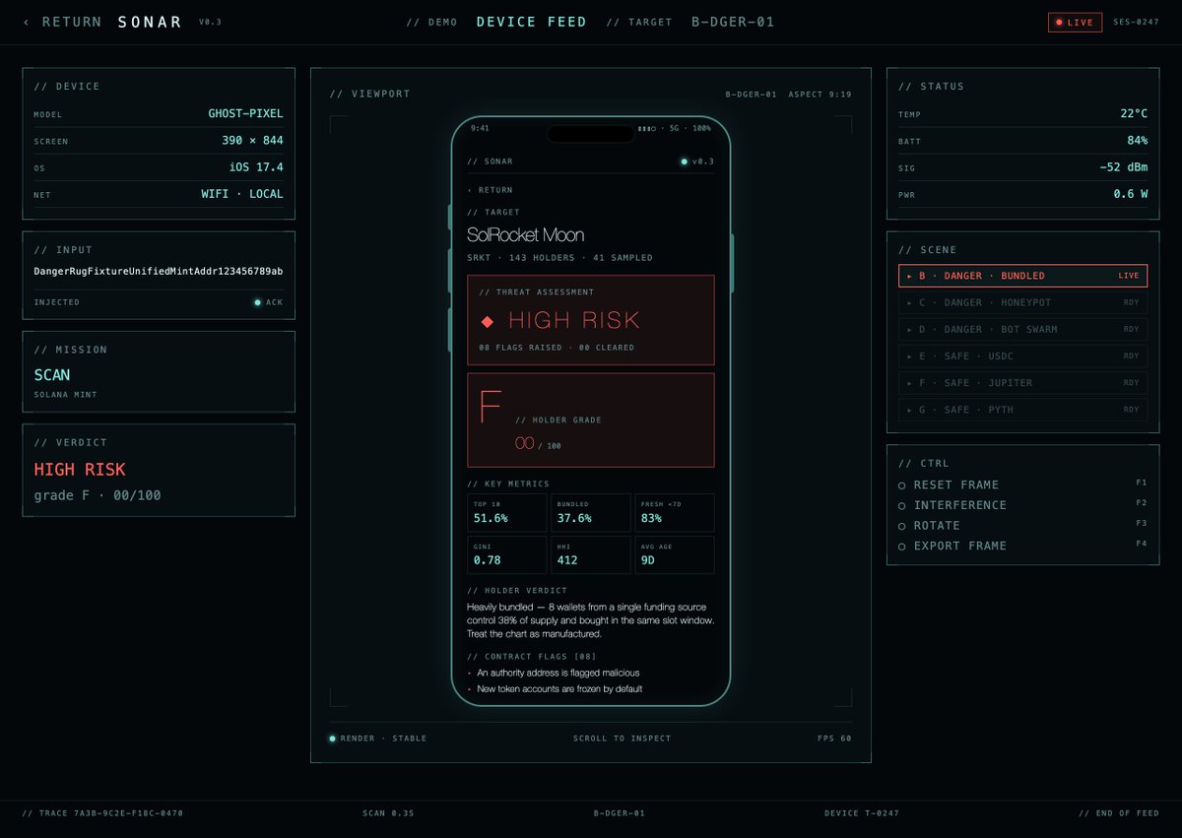Click the 84% battery value
The width and height of the screenshot is (1182, 838).
coord(1137,141)
